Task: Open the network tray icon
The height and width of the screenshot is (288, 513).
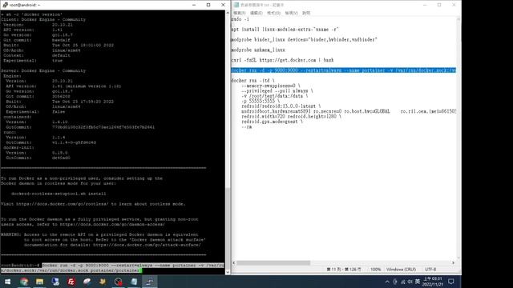Action: [x=402, y=282]
